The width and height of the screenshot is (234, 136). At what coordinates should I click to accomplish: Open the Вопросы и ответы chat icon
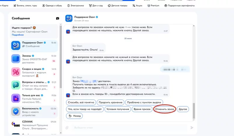point(16,85)
